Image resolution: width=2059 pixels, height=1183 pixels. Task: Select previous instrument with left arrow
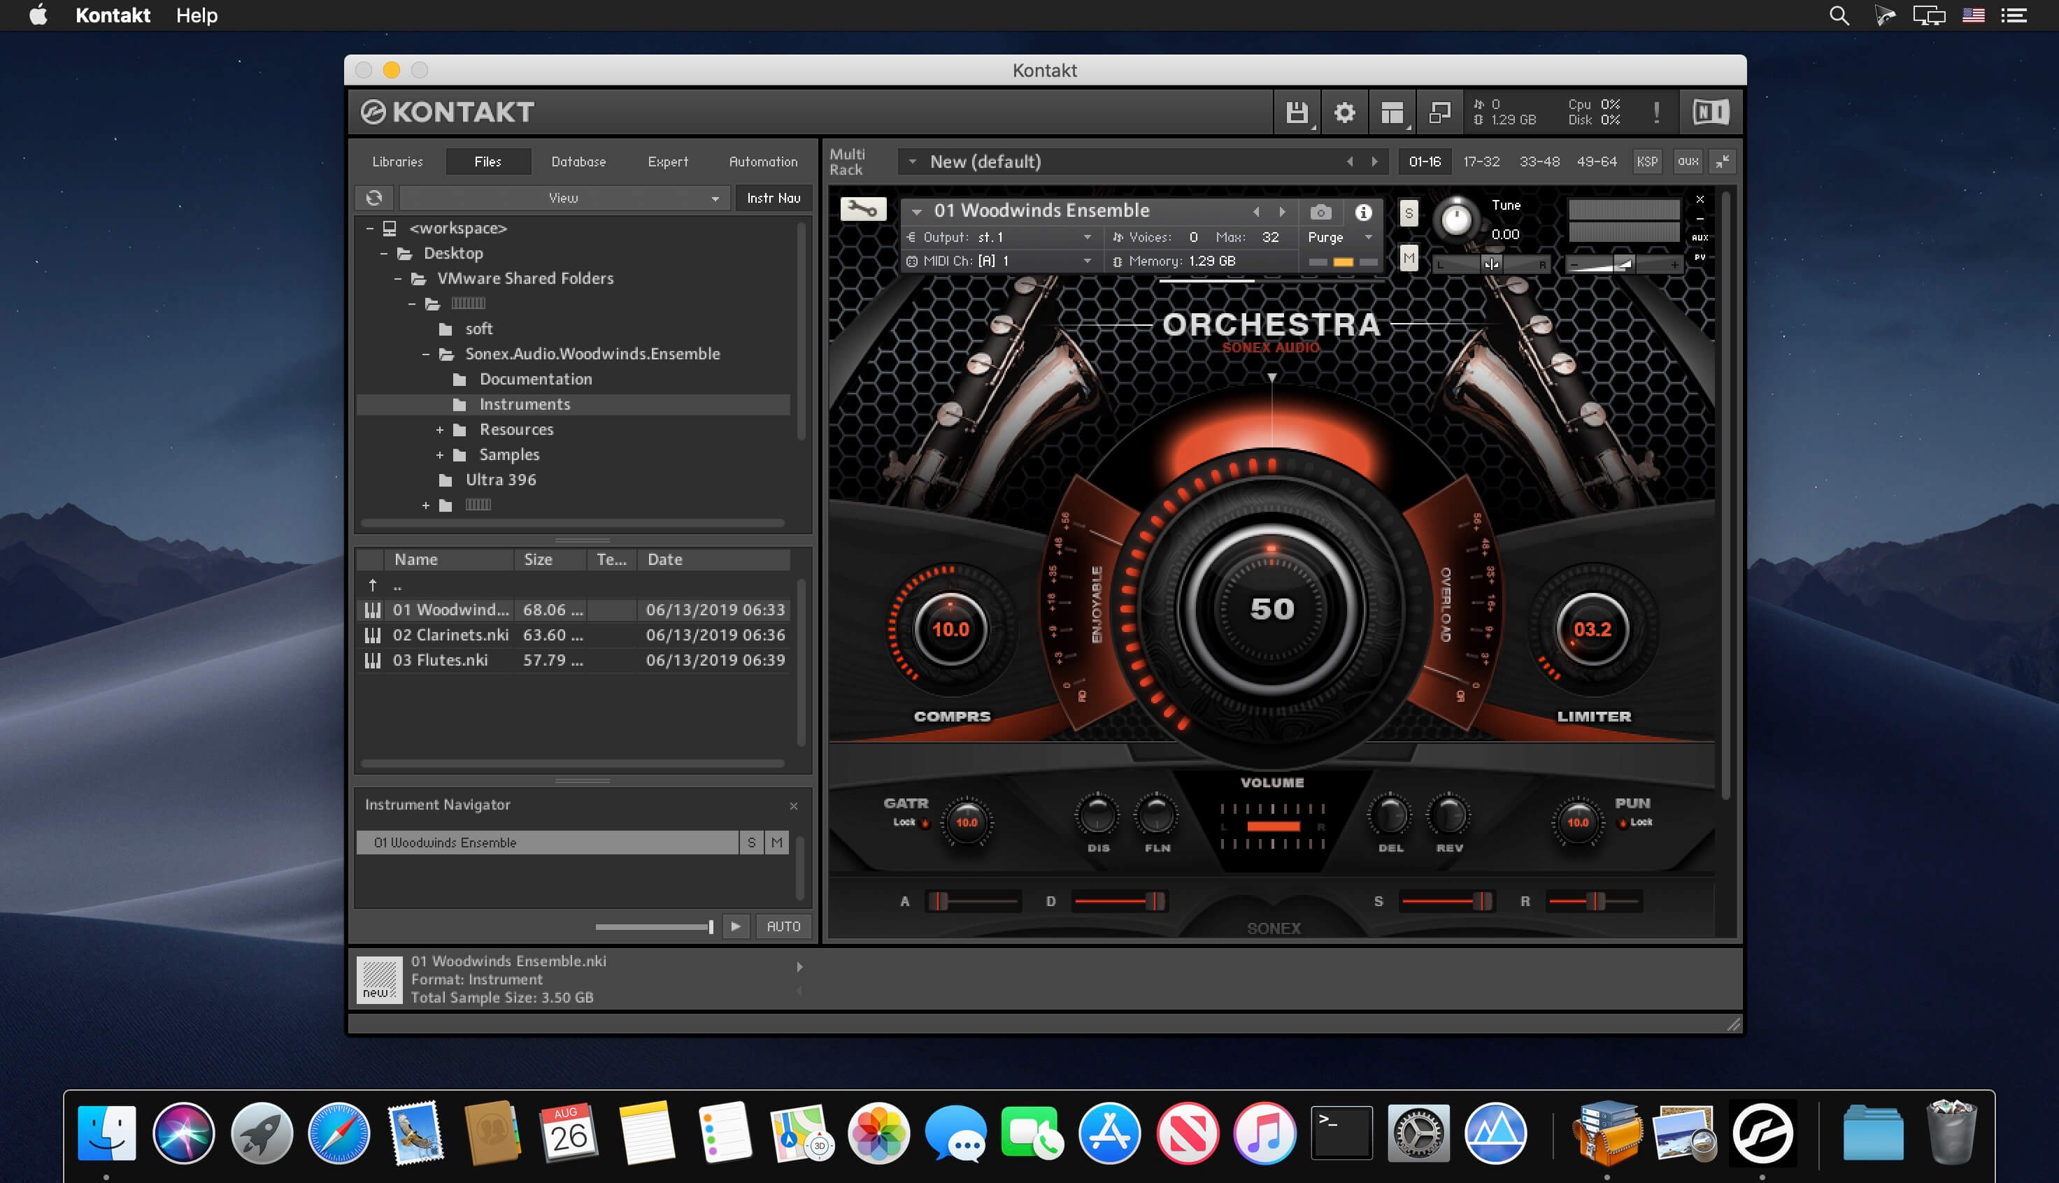tap(1256, 211)
